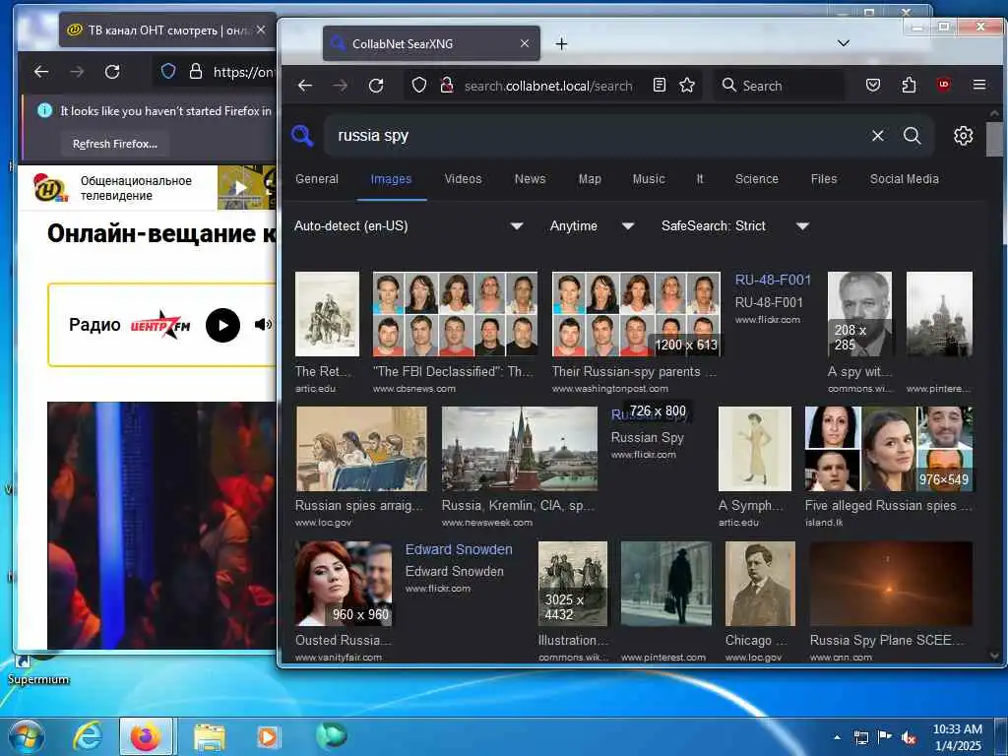Reload the CollabNet SearXNG page
1008x756 pixels.
(x=376, y=86)
